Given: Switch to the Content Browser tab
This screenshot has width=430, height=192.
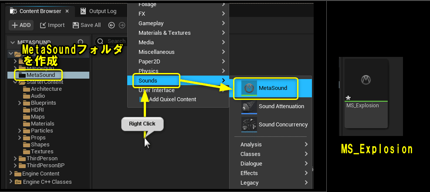Looking at the screenshot, I should [40, 11].
